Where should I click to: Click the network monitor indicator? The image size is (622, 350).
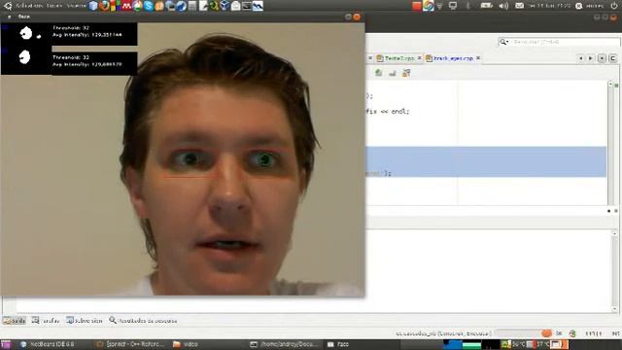453,6
